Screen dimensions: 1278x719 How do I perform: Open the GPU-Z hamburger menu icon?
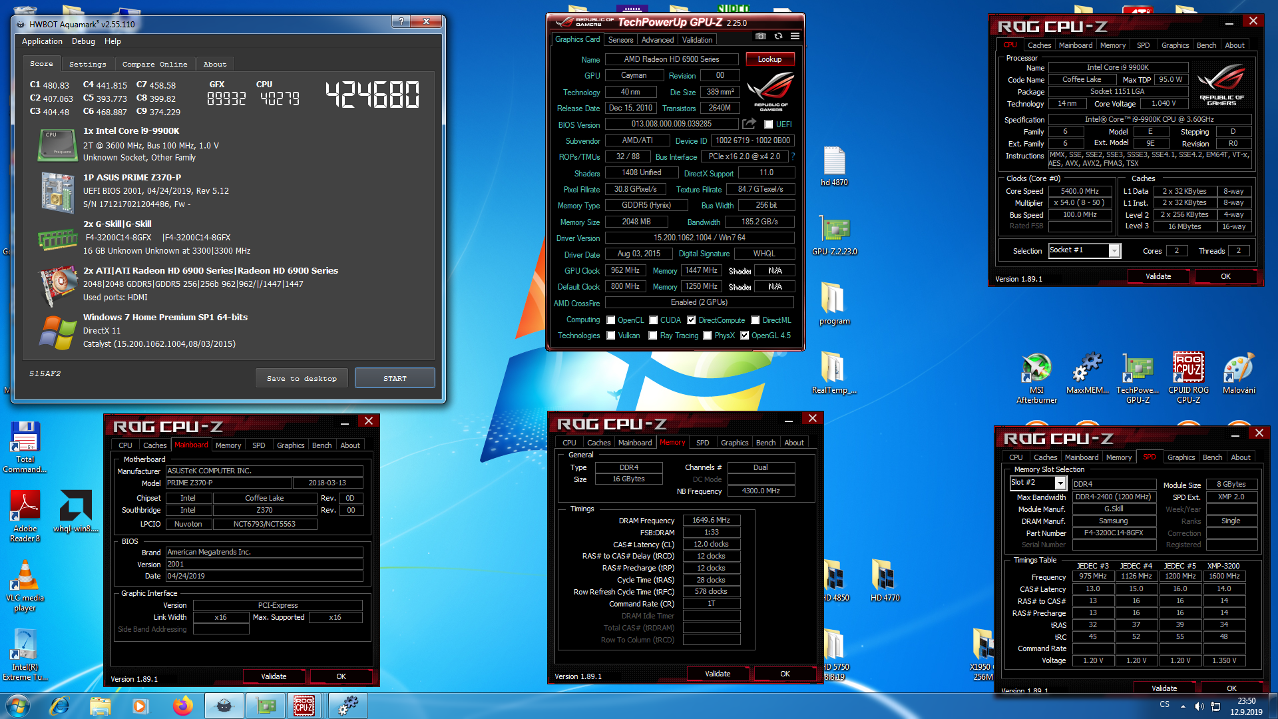coord(795,37)
